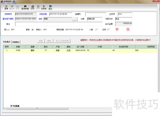This screenshot has height=116, width=160.
Task: Click the greyed 新增 button
Action: pyautogui.click(x=41, y=41)
